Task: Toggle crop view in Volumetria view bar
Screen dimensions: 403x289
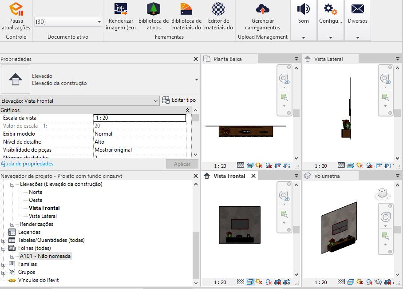Action: pos(388,282)
